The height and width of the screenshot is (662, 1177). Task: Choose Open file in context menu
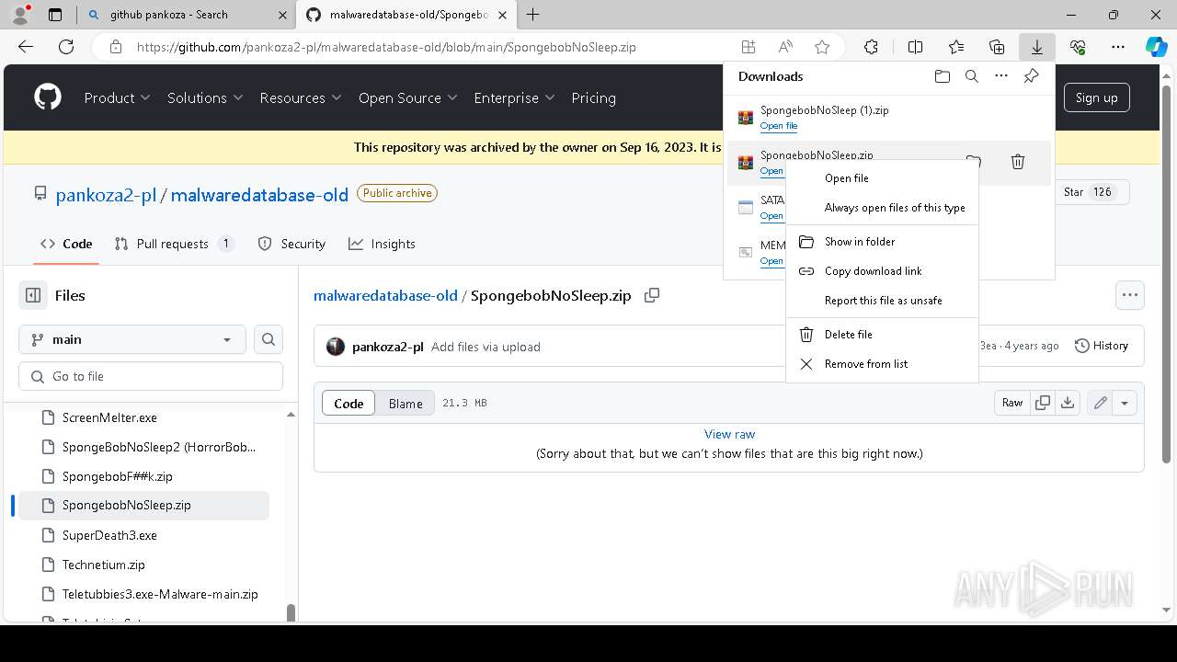(x=883, y=178)
